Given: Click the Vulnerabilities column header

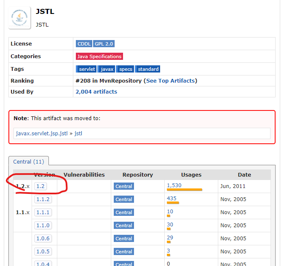Looking at the screenshot, I should pyautogui.click(x=84, y=175).
